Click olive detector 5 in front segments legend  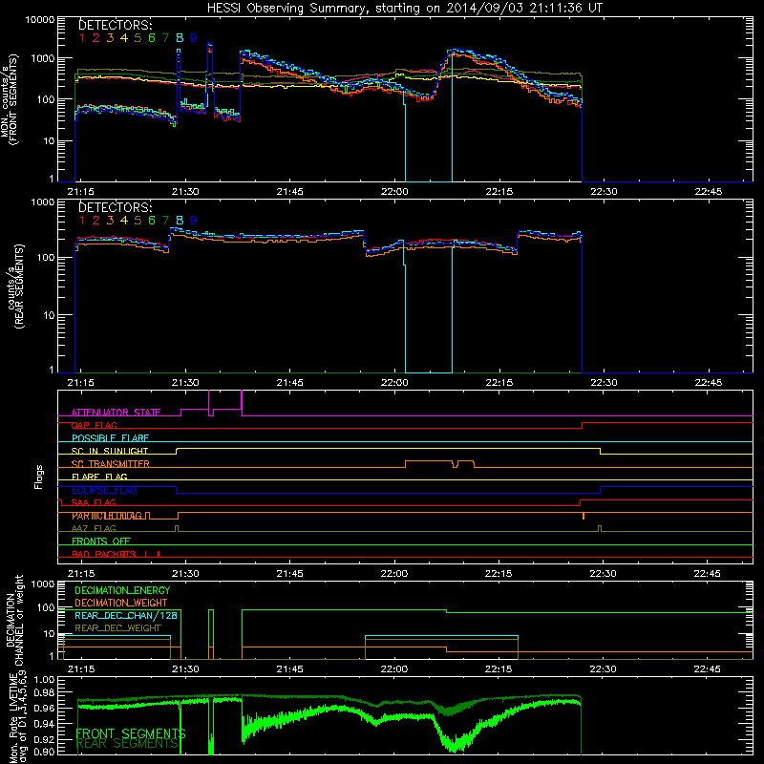click(x=138, y=37)
